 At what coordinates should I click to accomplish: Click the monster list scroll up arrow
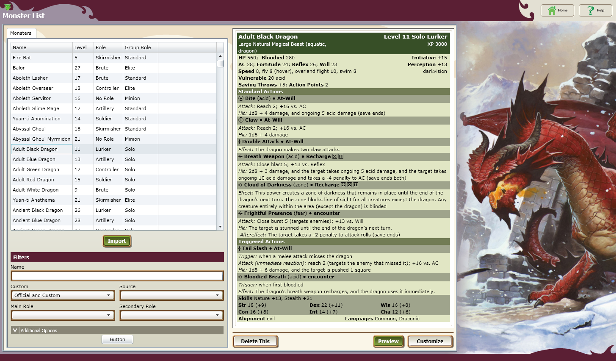pos(220,56)
